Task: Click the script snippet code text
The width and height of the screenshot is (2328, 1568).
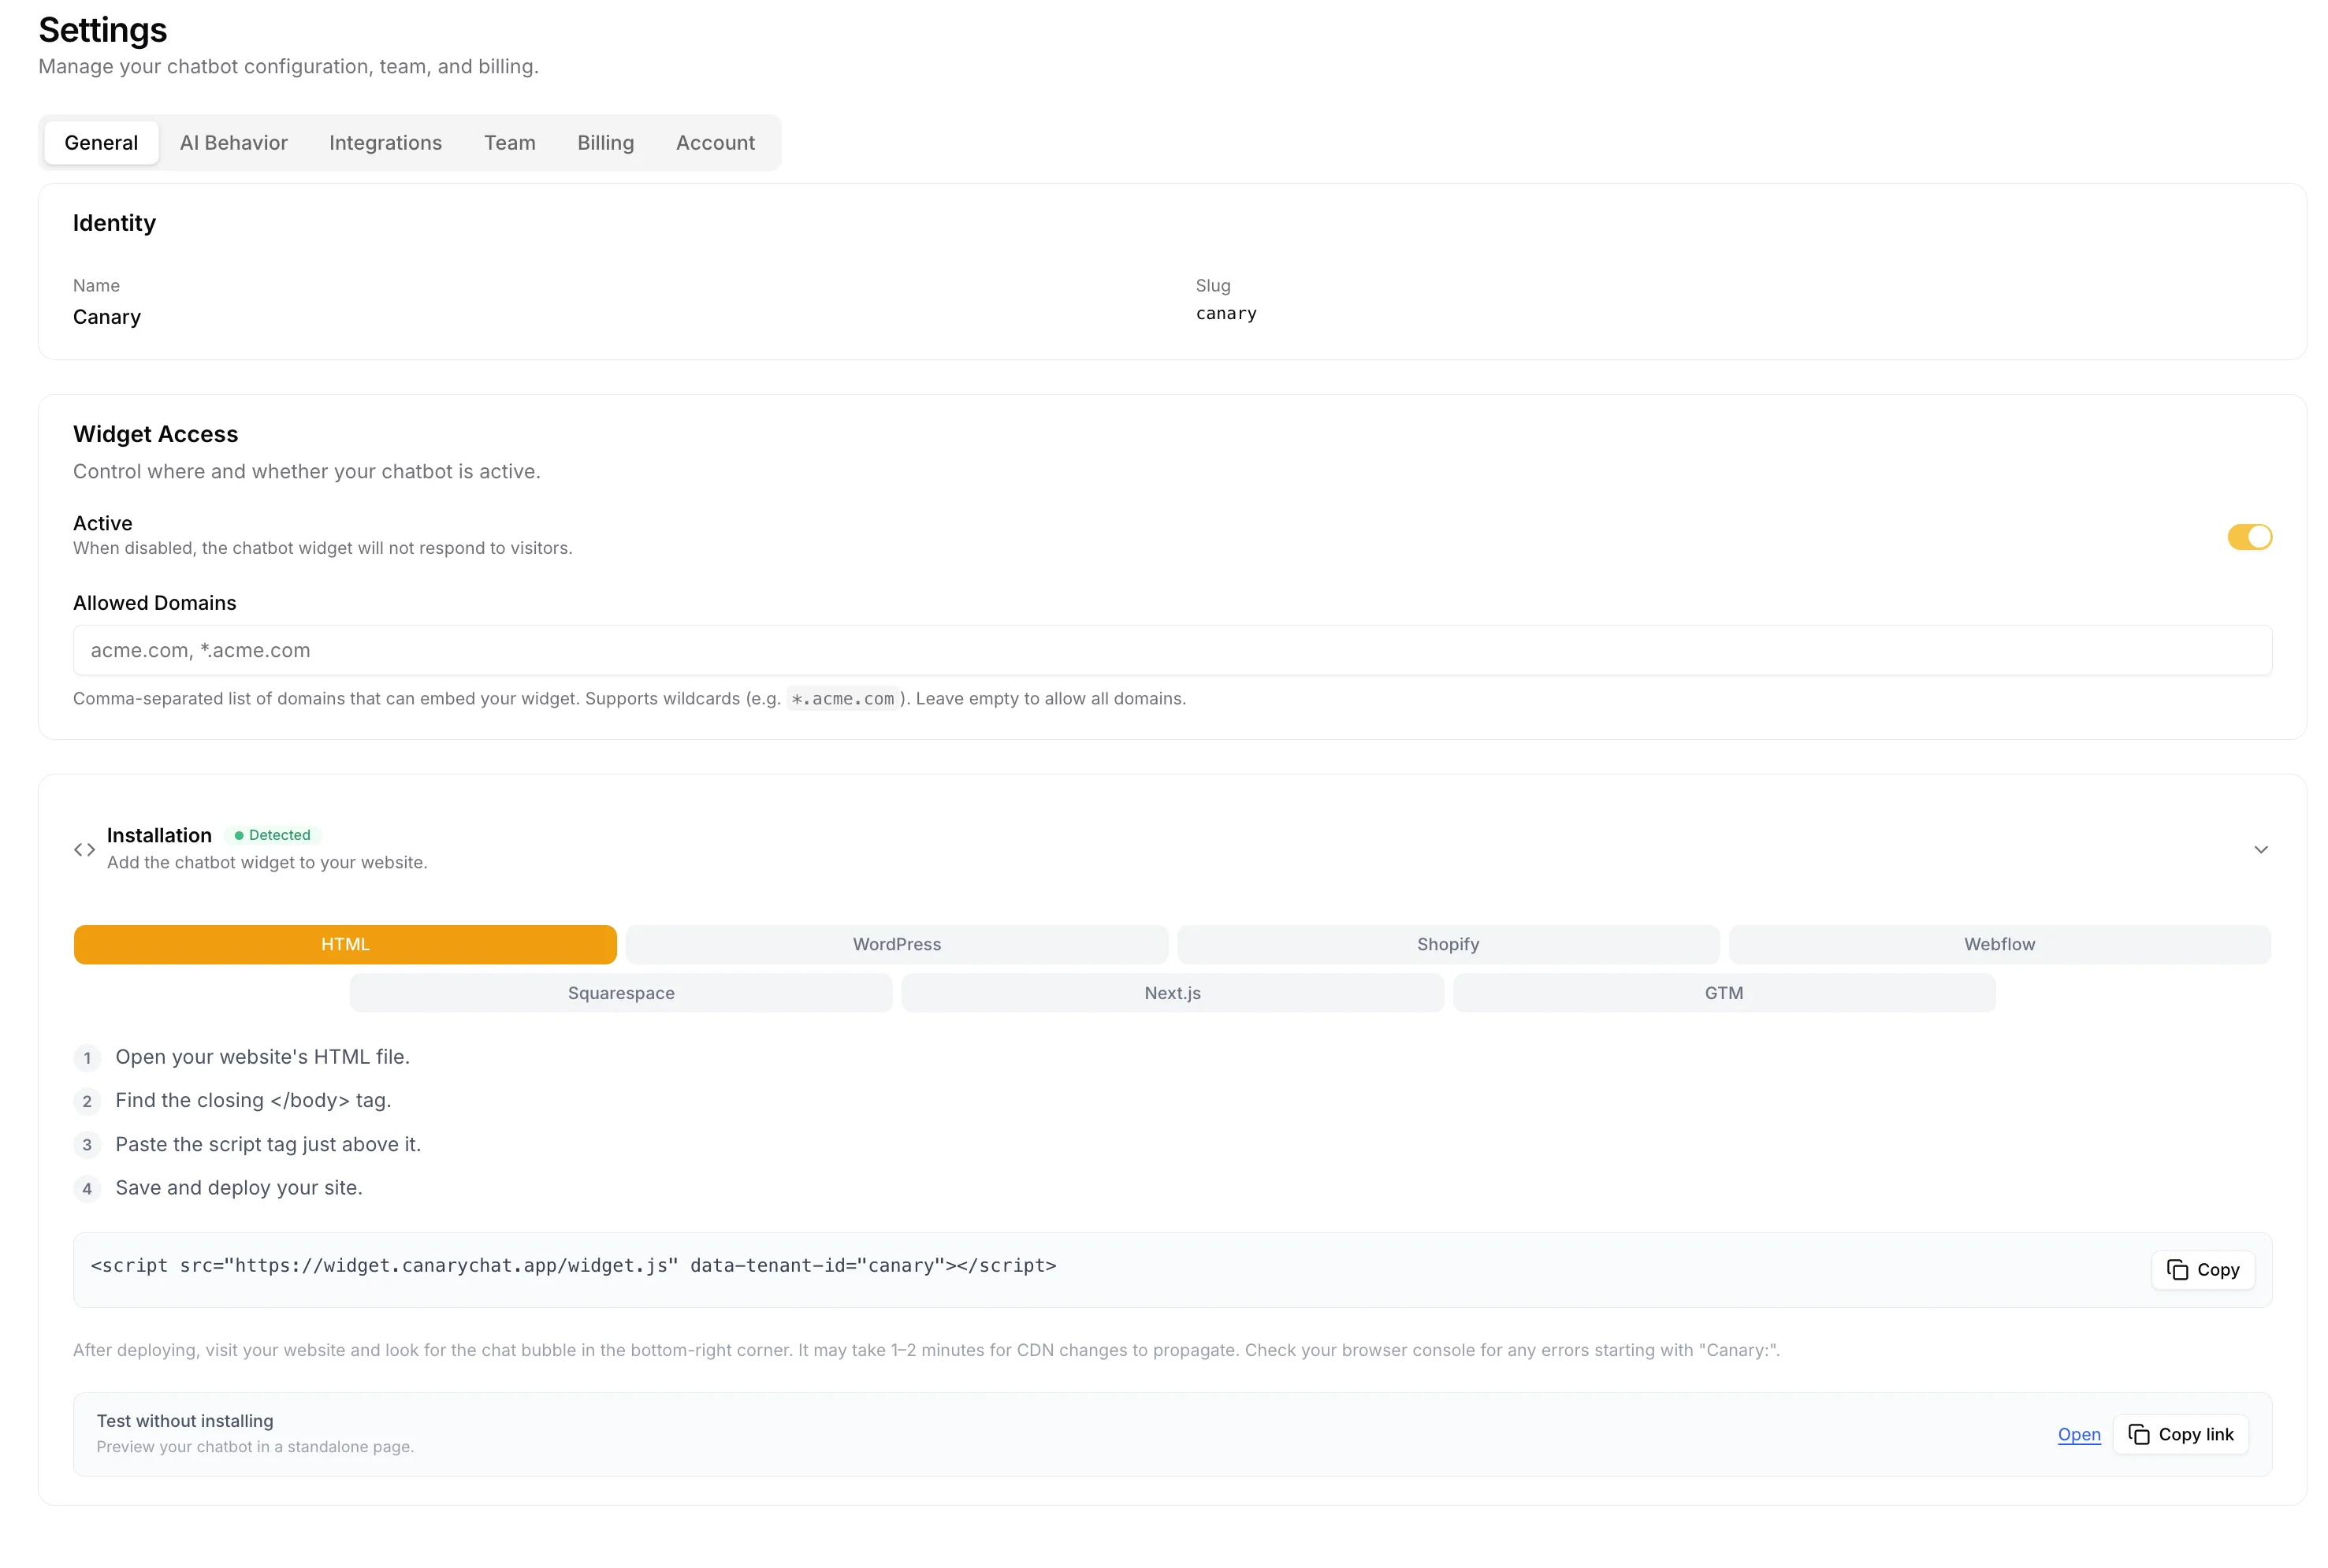Action: (x=573, y=1265)
